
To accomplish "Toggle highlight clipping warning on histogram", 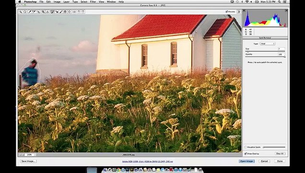I will point(286,11).
